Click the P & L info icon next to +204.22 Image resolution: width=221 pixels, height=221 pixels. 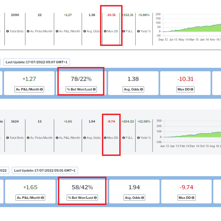point(124,138)
